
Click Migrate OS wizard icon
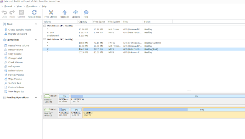[x=6, y=34]
